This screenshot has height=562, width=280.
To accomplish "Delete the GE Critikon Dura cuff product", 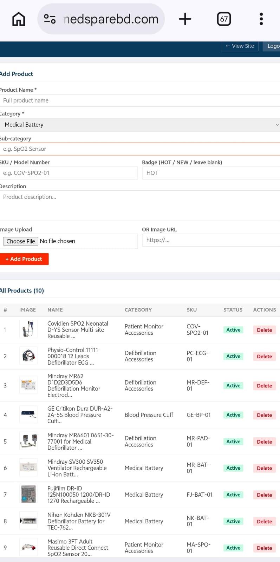I will click(x=264, y=415).
